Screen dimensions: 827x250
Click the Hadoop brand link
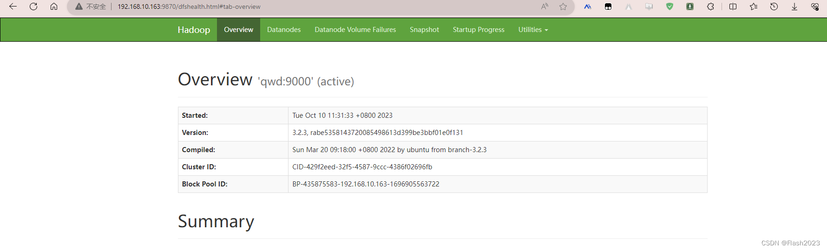pos(194,30)
